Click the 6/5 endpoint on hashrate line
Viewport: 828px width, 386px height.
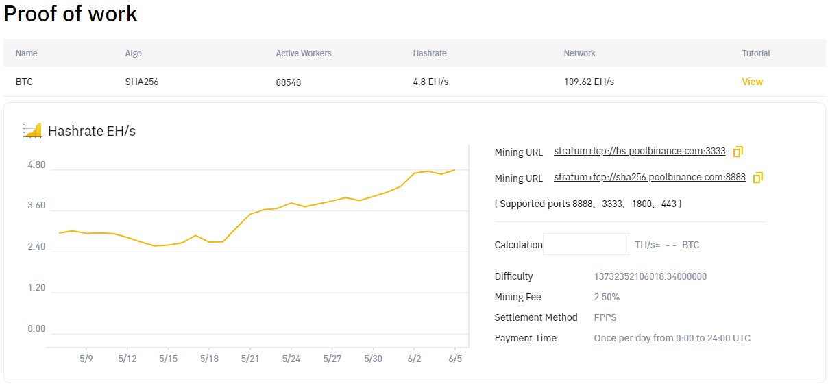tap(454, 170)
